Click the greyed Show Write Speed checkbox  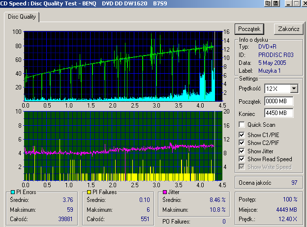point(242,167)
